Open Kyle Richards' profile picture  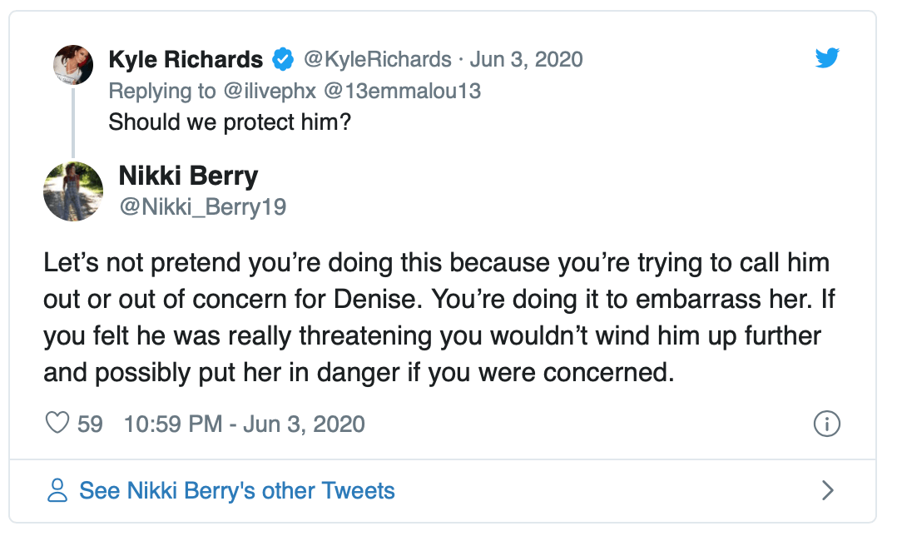pos(73,65)
